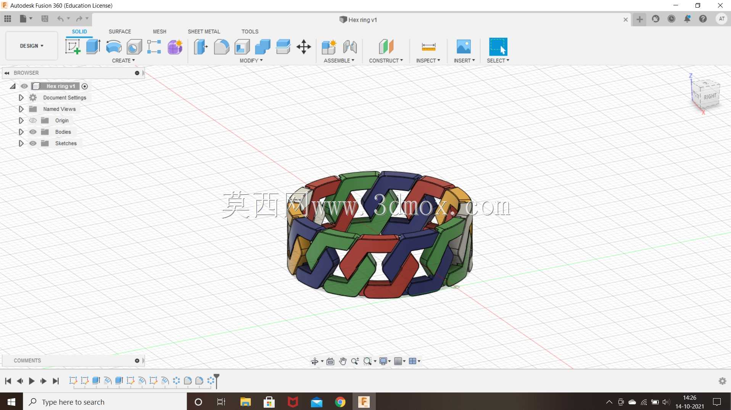This screenshot has width=731, height=410.
Task: Expand the Named Views node
Action: click(21, 109)
